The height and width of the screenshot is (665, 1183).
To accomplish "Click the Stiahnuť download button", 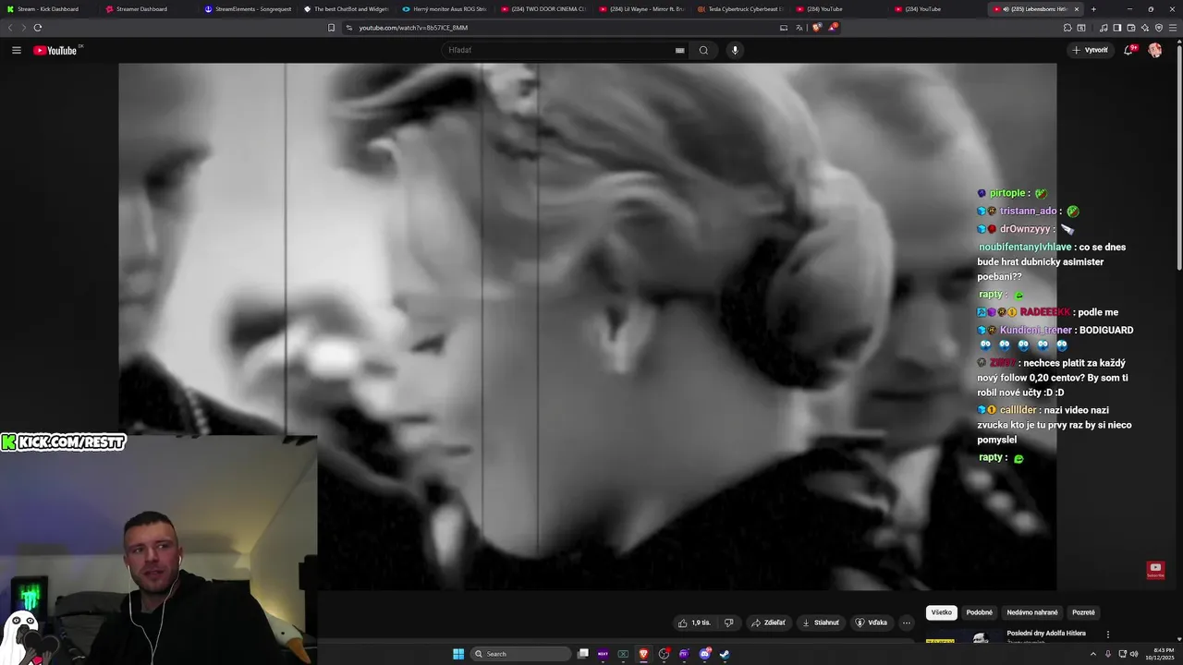I will [x=821, y=623].
